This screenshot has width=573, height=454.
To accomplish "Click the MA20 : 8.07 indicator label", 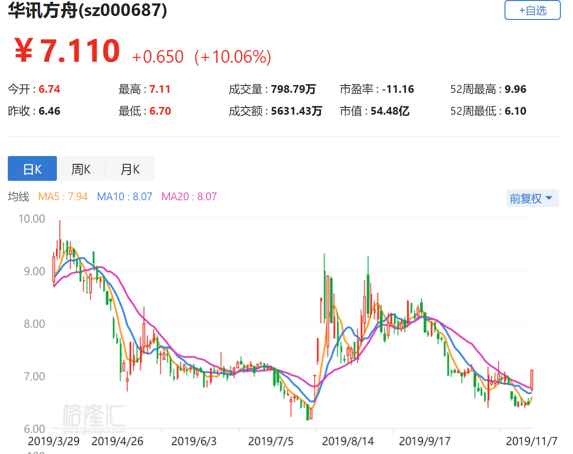I will [x=189, y=197].
